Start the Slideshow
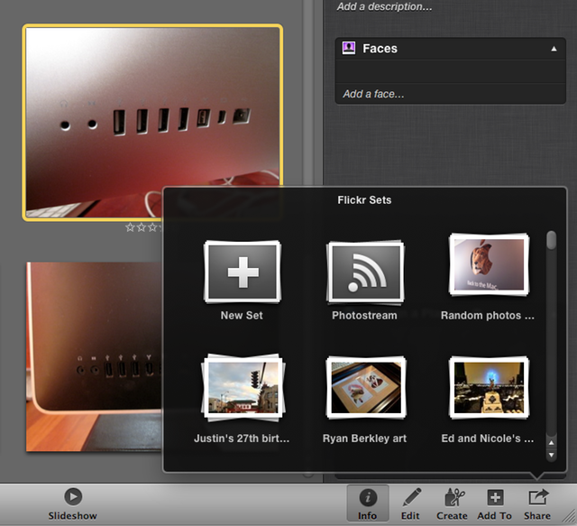577x526 pixels. pyautogui.click(x=73, y=504)
